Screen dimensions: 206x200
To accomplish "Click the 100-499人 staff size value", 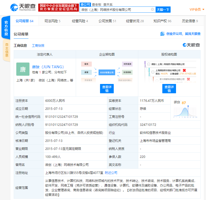I will point(53,157).
